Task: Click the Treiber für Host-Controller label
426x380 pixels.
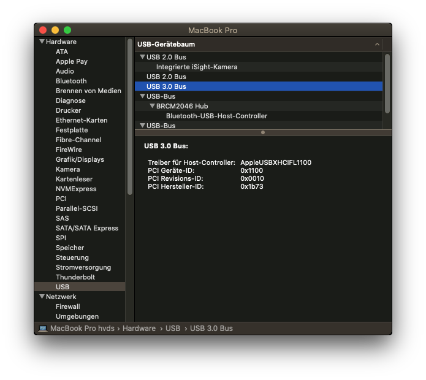Action: pos(191,162)
